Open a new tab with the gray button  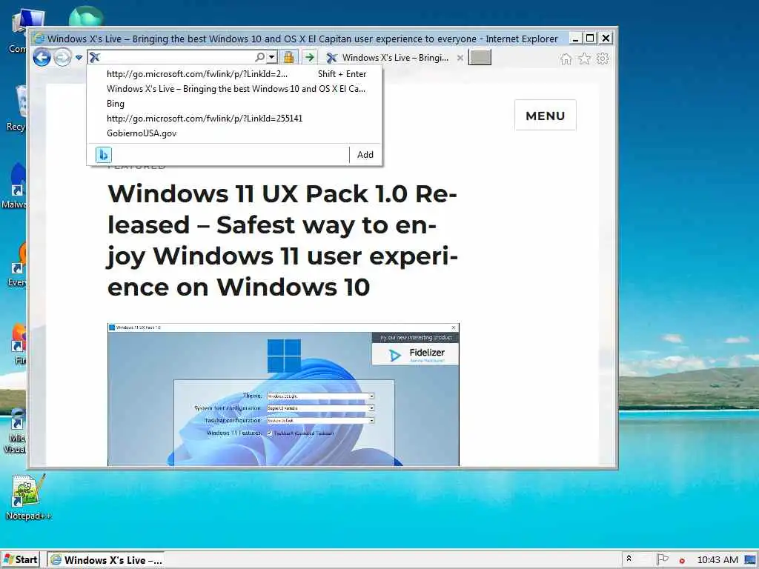(x=480, y=57)
